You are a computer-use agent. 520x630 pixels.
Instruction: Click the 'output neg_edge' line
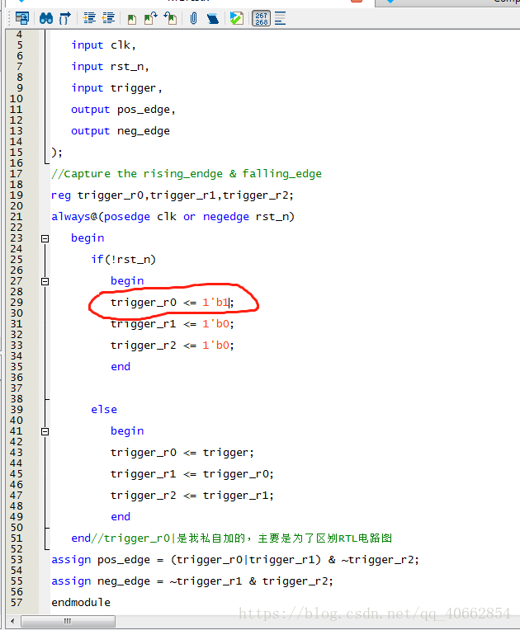[121, 131]
